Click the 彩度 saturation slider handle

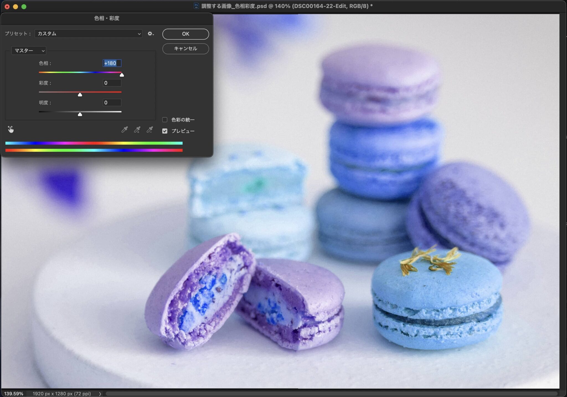pyautogui.click(x=80, y=95)
